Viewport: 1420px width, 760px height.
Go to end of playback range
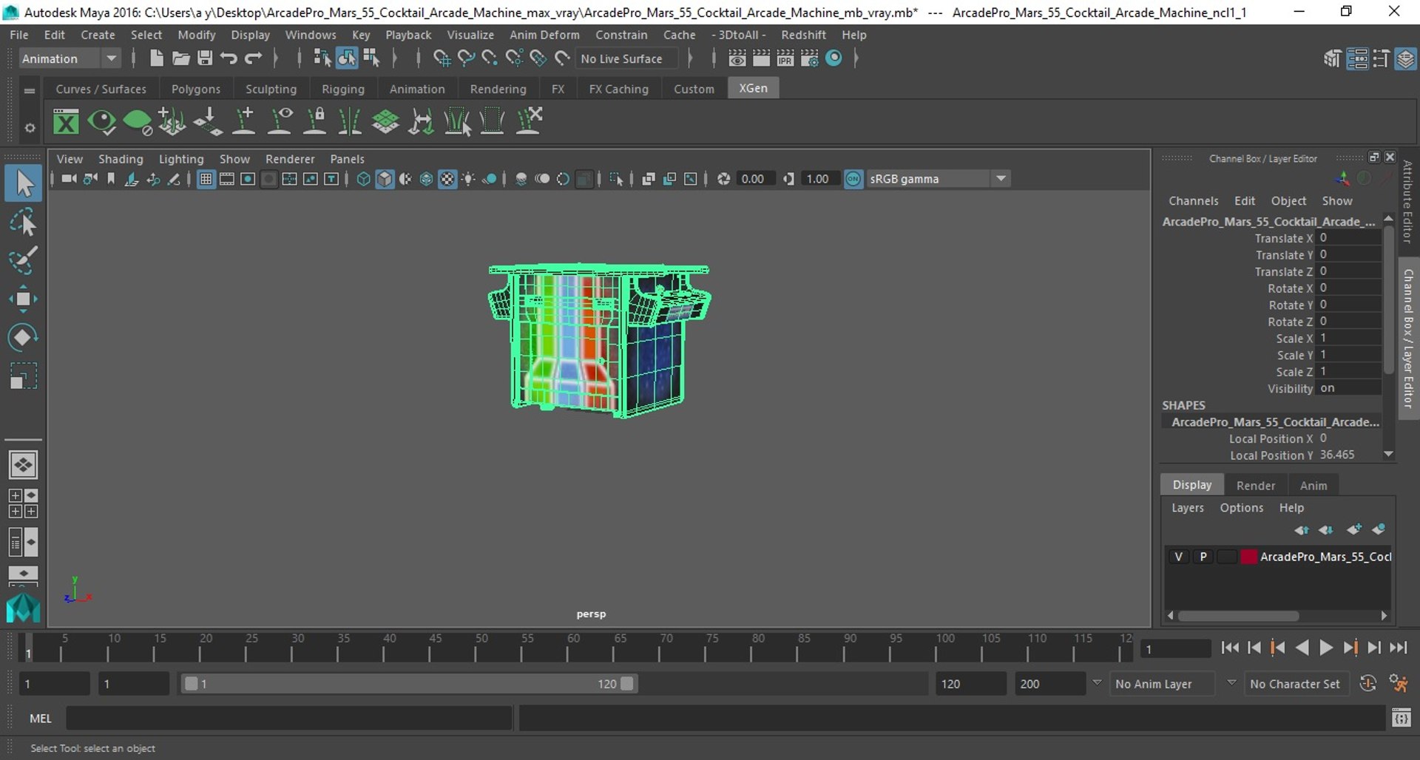1398,648
